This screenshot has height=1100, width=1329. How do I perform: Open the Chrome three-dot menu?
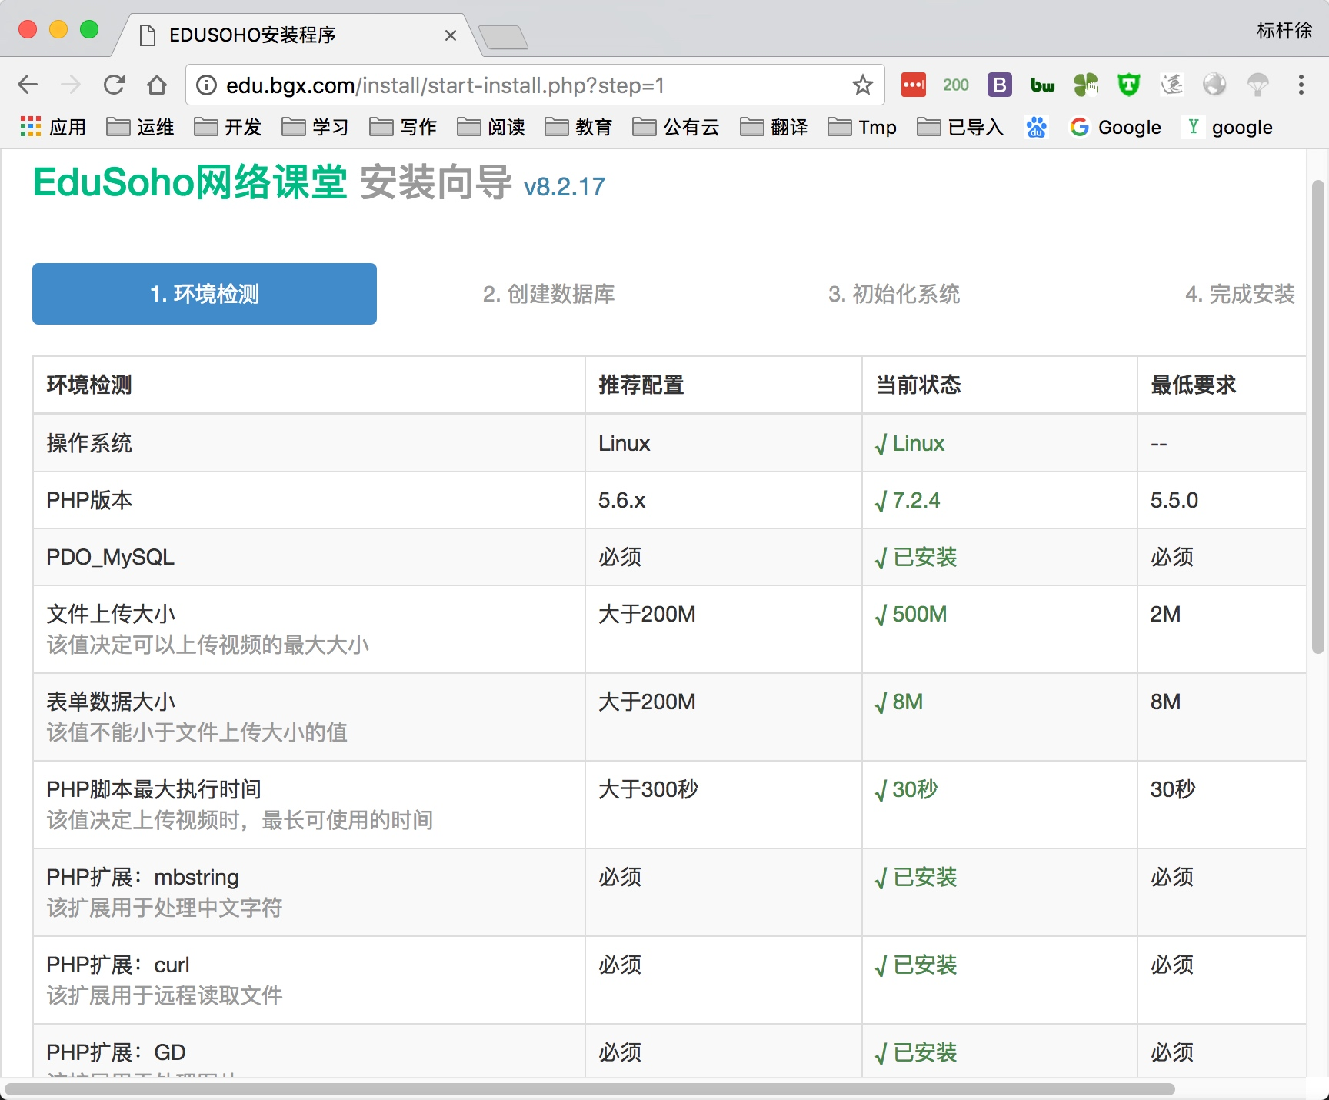tap(1301, 85)
